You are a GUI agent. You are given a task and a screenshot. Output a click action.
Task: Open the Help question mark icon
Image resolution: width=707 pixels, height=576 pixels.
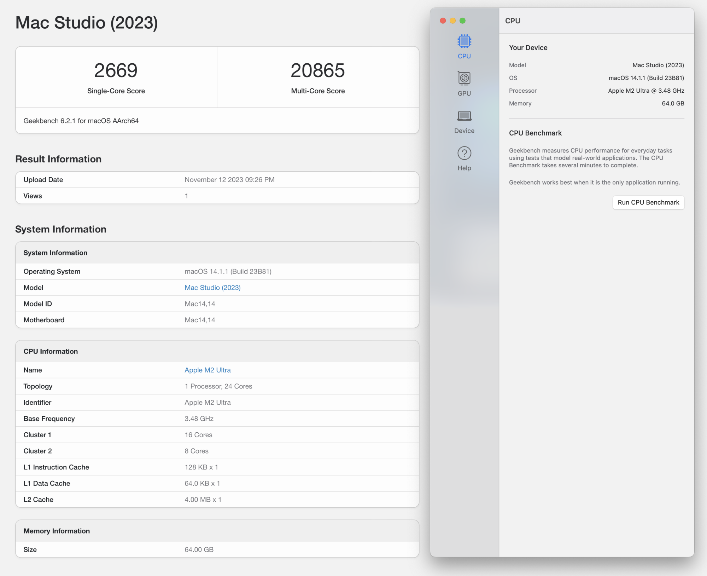click(464, 153)
